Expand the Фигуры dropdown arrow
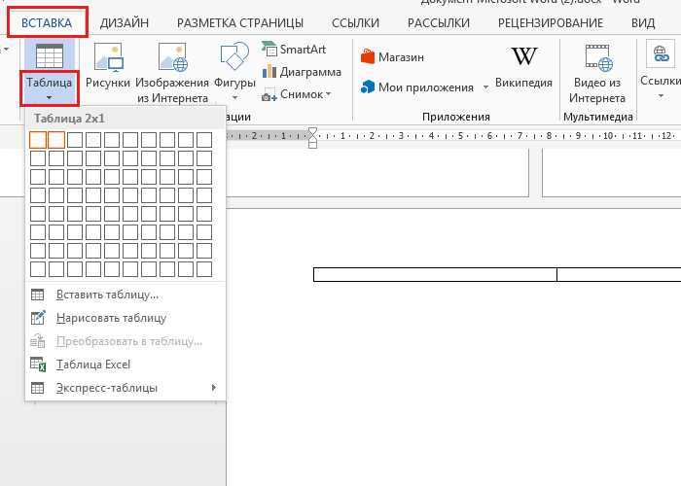681x486 pixels. click(234, 98)
